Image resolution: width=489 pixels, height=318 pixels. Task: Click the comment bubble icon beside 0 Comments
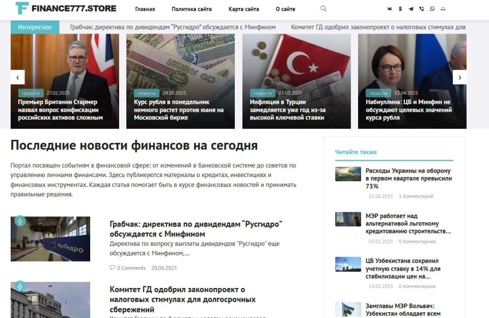pyautogui.click(x=112, y=268)
